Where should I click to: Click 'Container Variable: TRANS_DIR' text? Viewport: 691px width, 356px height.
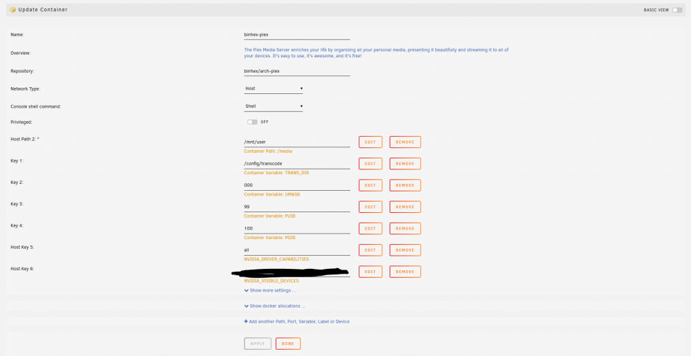276,173
